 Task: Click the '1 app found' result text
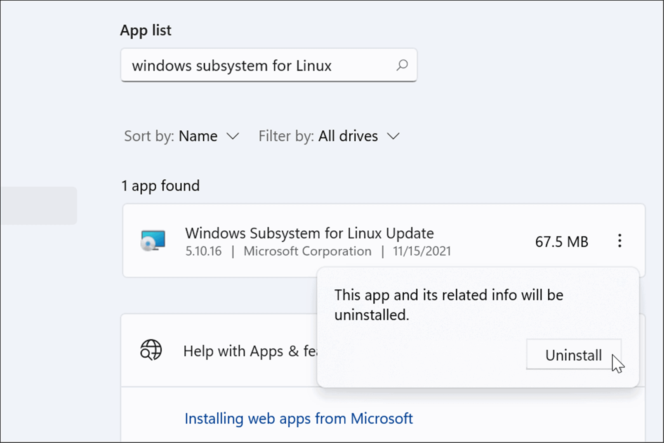tap(160, 186)
